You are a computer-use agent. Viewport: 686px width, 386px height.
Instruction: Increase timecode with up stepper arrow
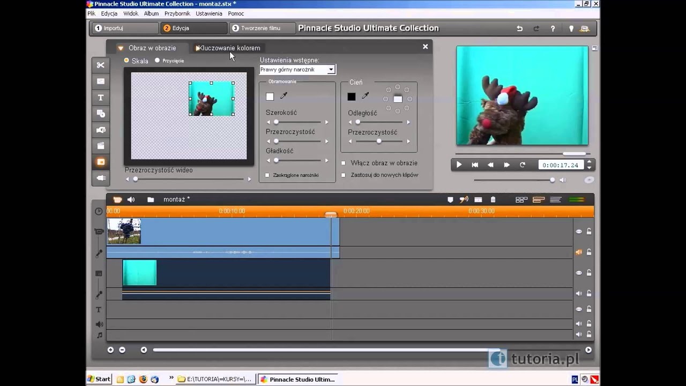pos(589,162)
